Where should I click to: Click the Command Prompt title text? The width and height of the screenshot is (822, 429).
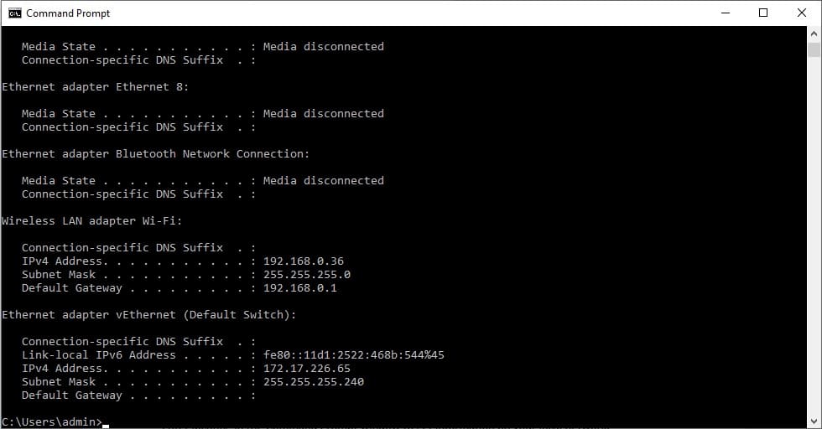pyautogui.click(x=68, y=13)
